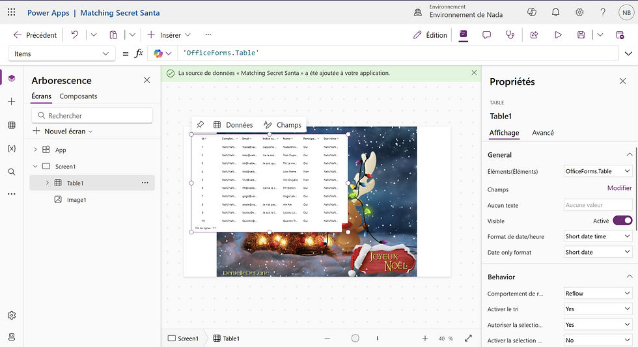This screenshot has width=638, height=347.
Task: Open Comportement de r... Reflow dropdown
Action: [x=598, y=294]
